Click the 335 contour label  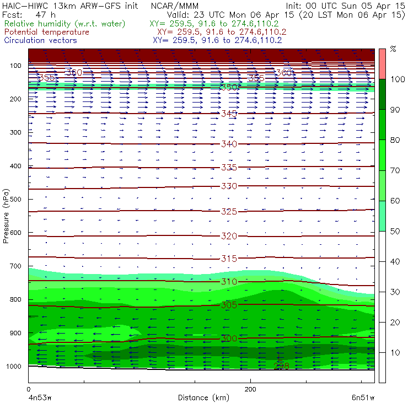[x=229, y=167]
